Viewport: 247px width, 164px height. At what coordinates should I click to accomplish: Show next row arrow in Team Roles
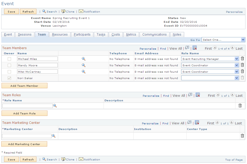pos(232,95)
